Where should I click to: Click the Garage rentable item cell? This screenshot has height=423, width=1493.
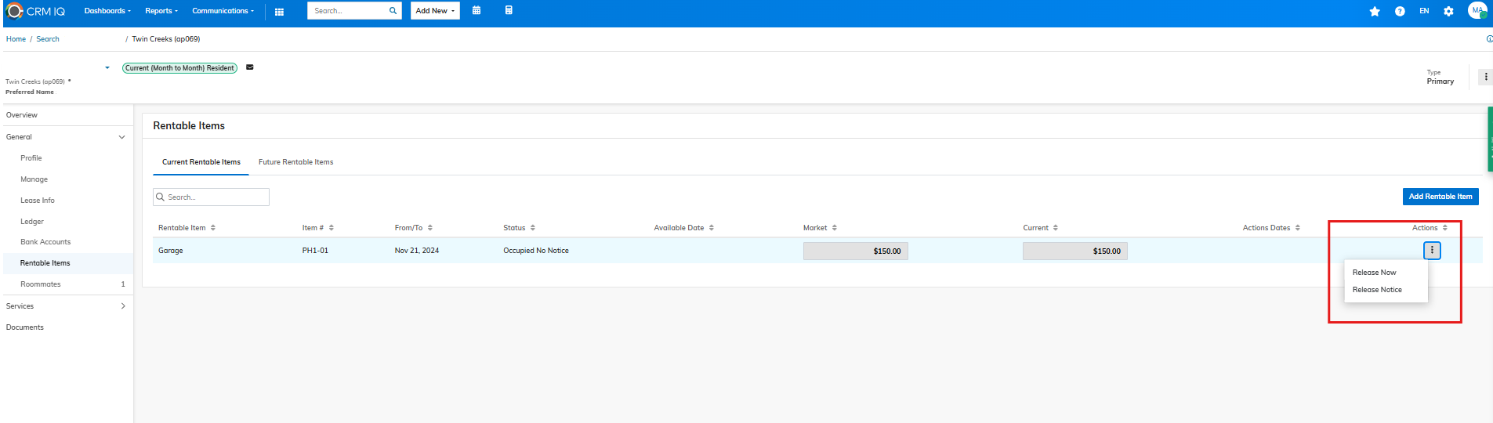pyautogui.click(x=171, y=251)
